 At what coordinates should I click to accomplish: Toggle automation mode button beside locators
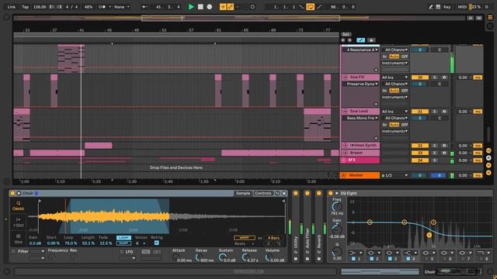coord(360,40)
